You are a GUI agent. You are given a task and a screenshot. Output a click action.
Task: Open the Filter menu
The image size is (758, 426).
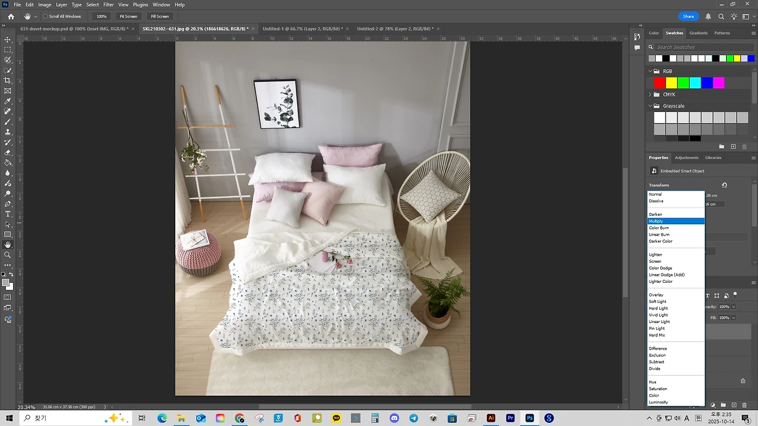click(108, 5)
